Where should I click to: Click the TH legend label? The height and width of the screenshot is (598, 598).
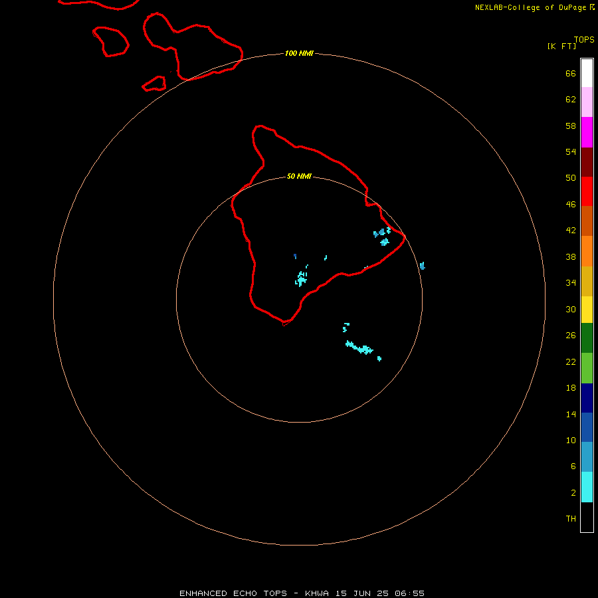pyautogui.click(x=571, y=518)
